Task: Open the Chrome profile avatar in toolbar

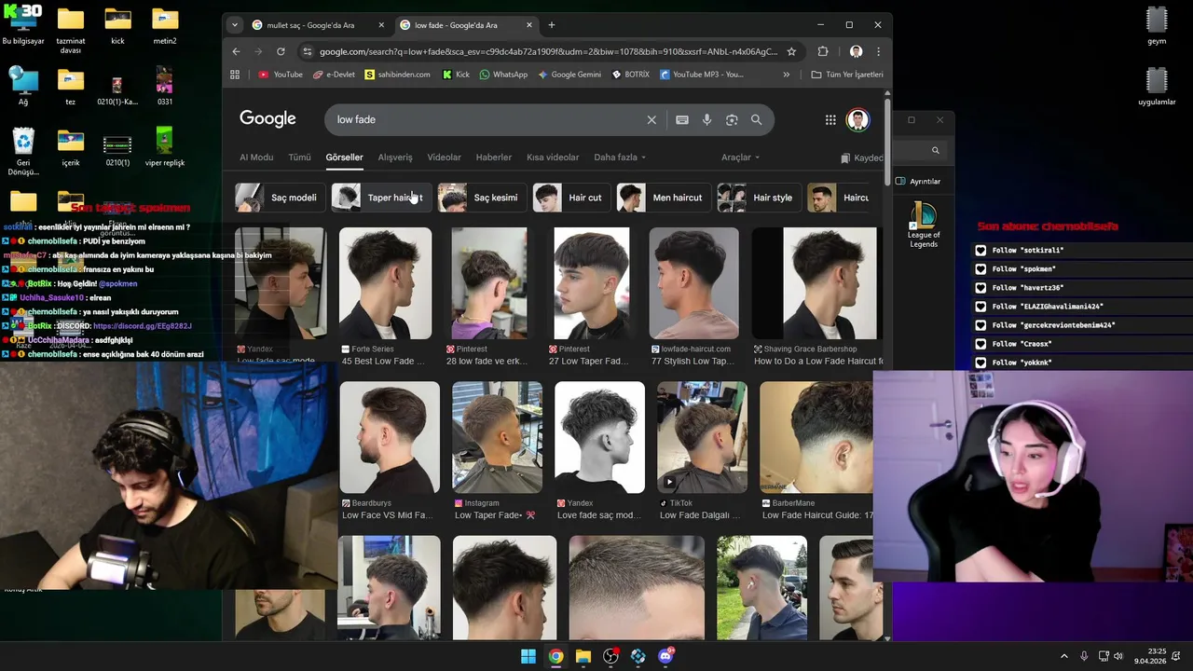Action: (x=856, y=51)
